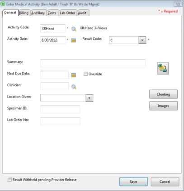Image resolution: width=184 pixels, height=191 pixels.
Task: Open the Images button
Action: click(163, 106)
